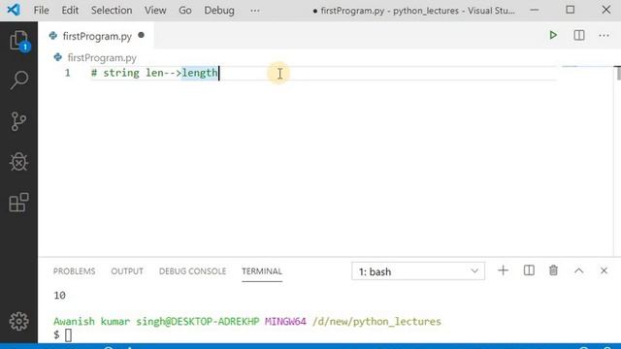Split the editor to the right
The height and width of the screenshot is (349, 621).
(579, 35)
